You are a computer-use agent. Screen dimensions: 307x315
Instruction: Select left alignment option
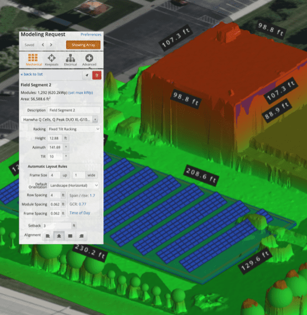48,236
